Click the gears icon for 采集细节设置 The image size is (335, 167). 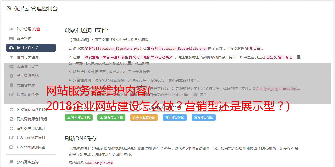pyautogui.click(x=12, y=67)
